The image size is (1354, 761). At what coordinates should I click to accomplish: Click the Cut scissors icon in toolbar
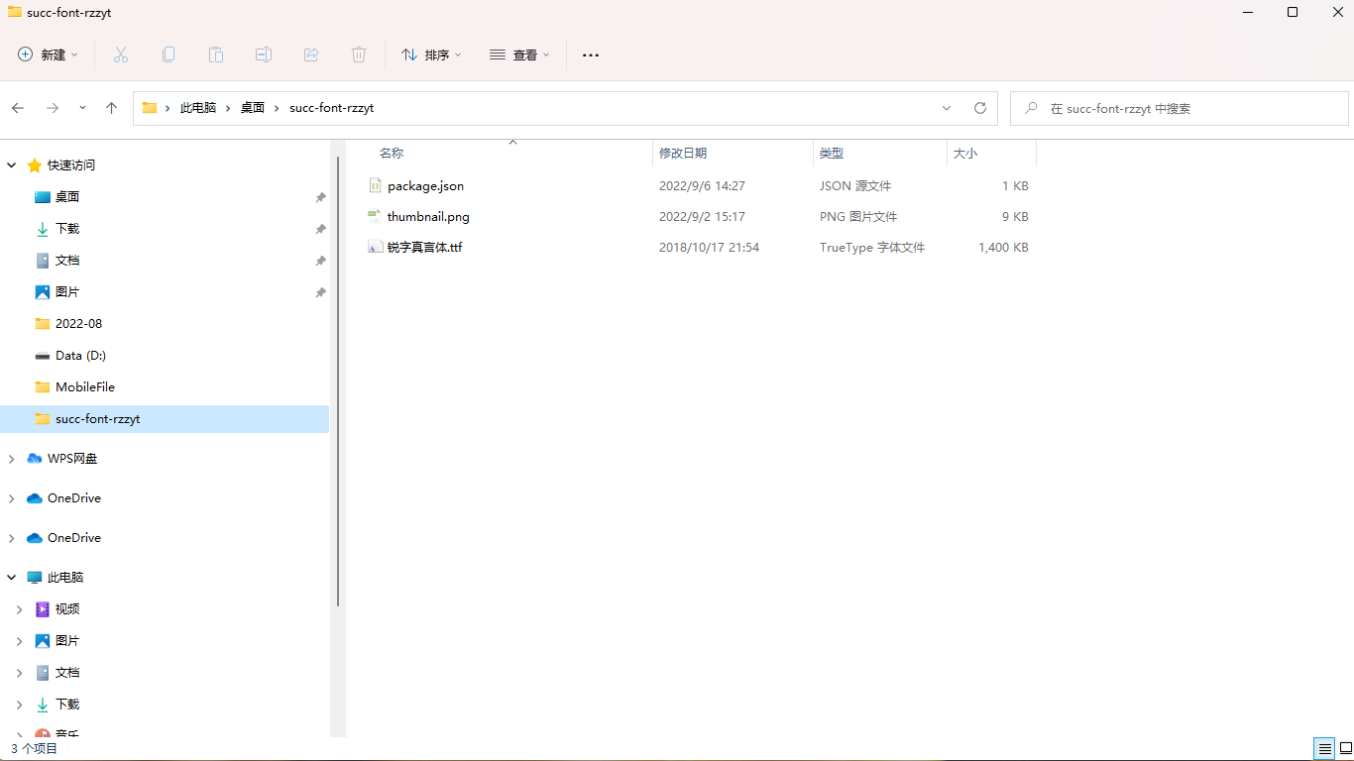pyautogui.click(x=121, y=54)
